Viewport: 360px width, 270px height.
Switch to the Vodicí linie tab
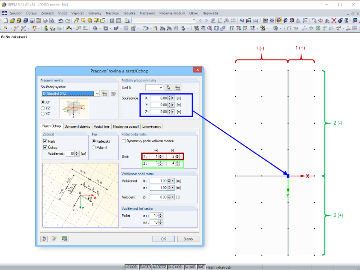click(102, 126)
